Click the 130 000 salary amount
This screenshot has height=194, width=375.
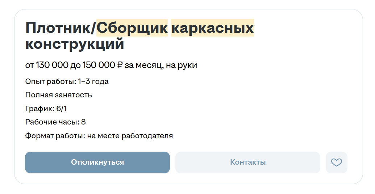52,65
